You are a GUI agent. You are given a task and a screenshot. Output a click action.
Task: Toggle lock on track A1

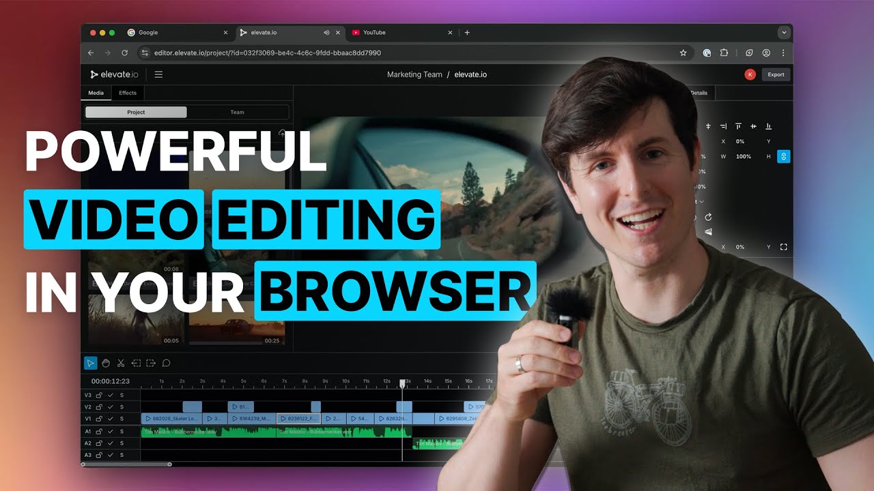click(x=99, y=431)
